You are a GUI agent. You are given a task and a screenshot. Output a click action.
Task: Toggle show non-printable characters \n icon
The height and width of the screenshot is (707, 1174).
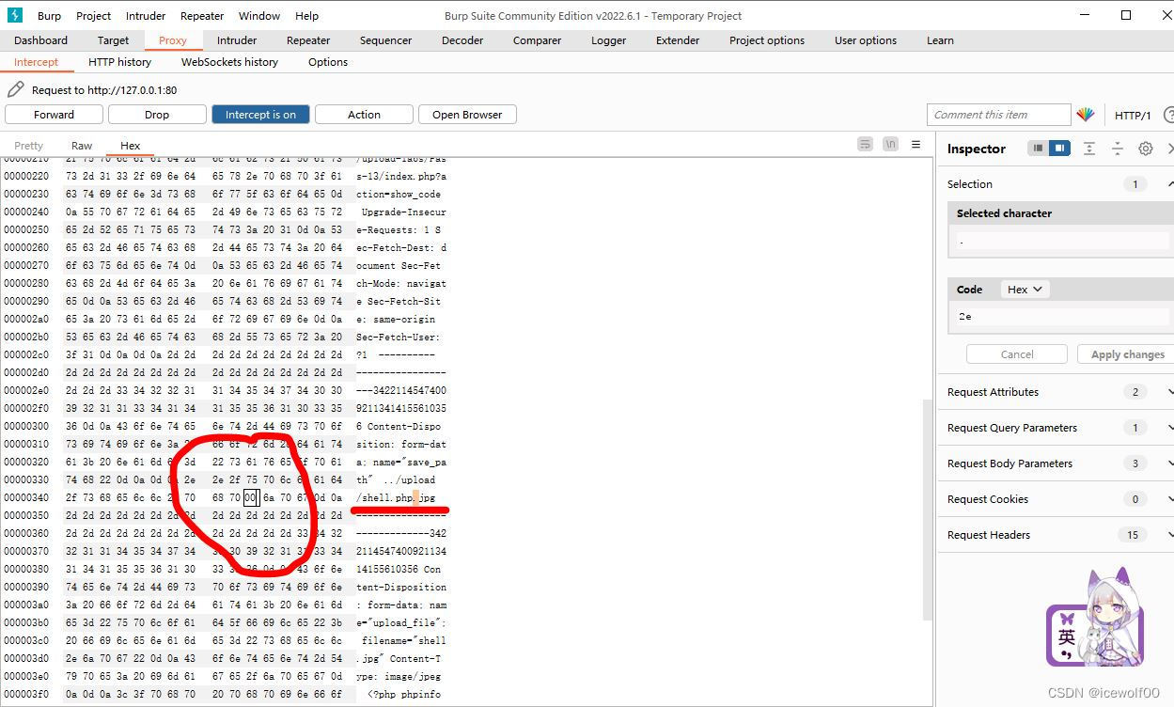(890, 145)
